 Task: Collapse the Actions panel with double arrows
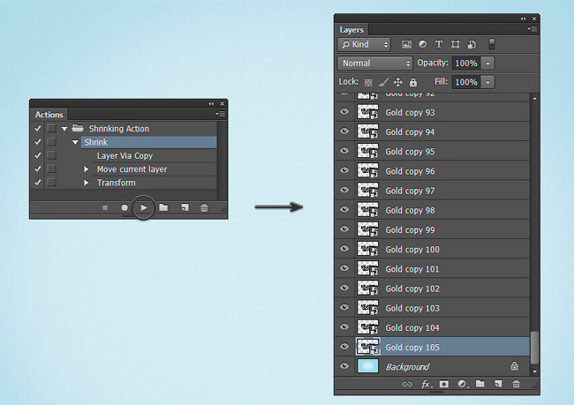pyautogui.click(x=211, y=104)
